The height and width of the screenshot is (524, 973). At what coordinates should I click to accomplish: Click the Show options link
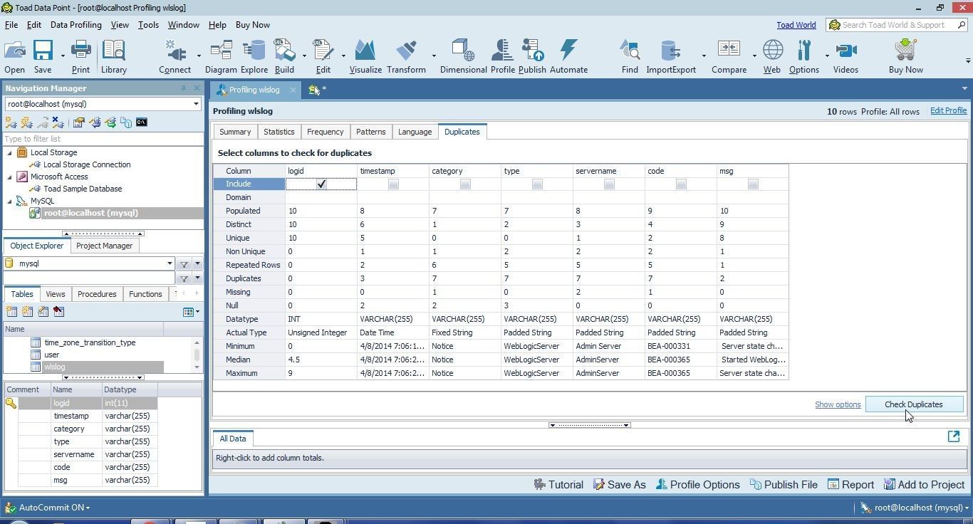(838, 404)
